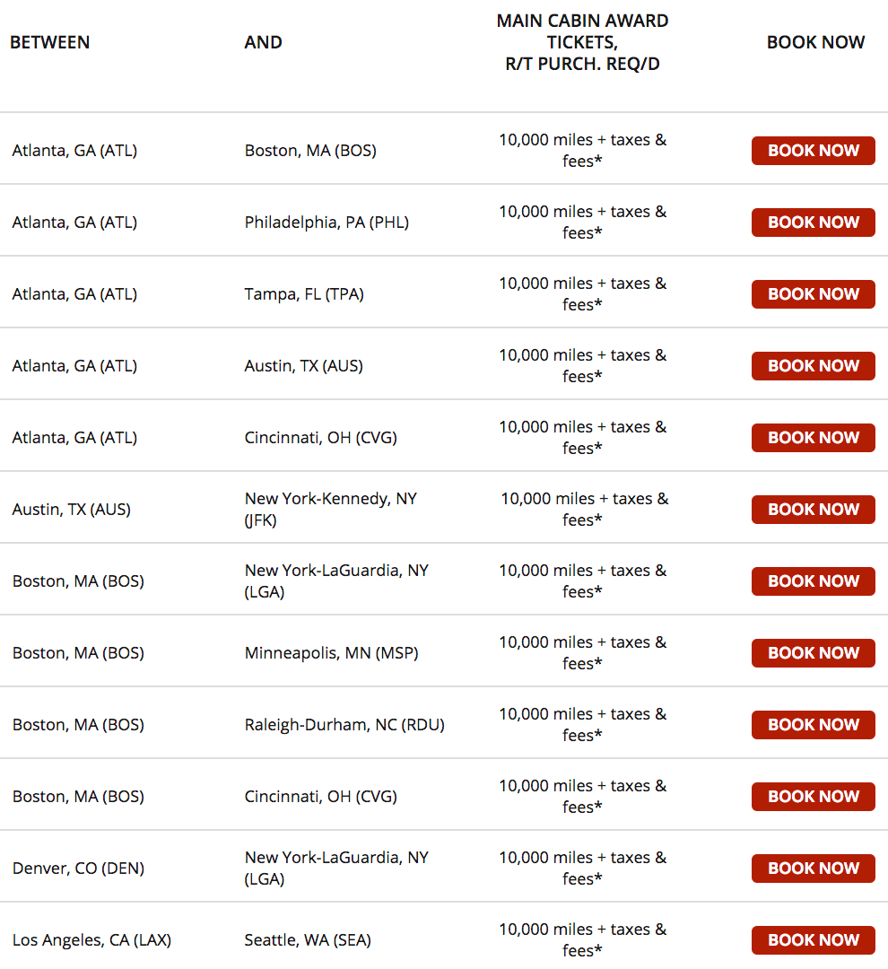888x969 pixels.
Task: Click Main Cabin Award Tickets header
Action: [582, 42]
